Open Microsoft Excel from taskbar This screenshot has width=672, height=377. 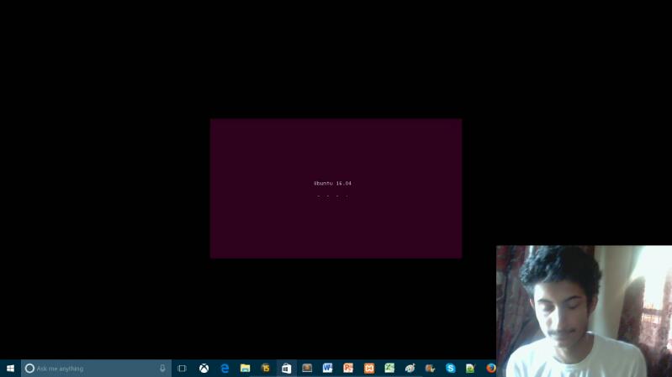[389, 368]
